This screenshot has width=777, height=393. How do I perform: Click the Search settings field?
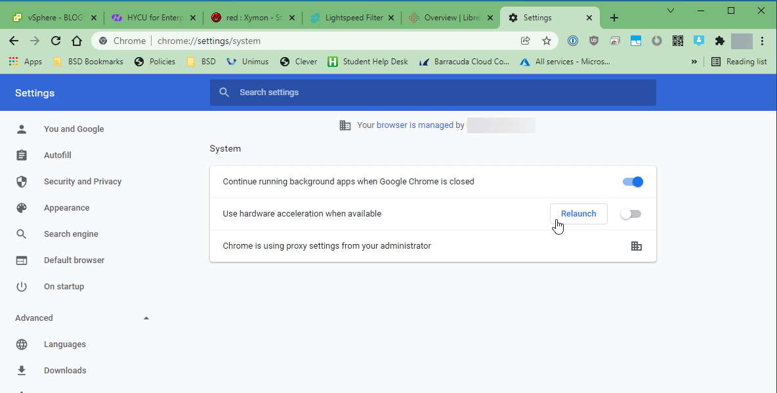pos(433,93)
